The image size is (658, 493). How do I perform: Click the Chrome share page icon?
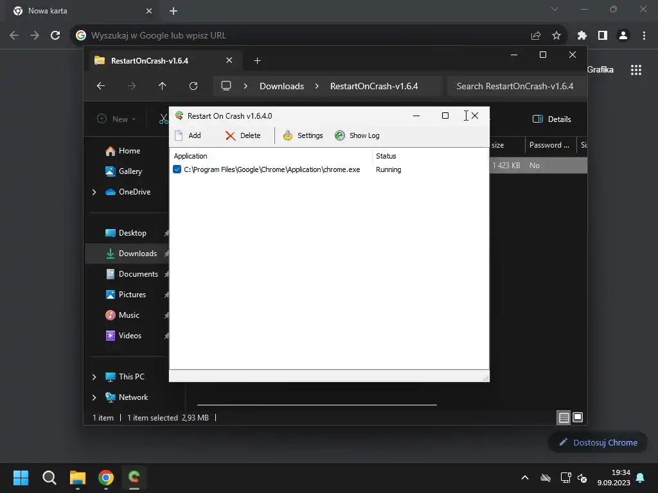(536, 36)
